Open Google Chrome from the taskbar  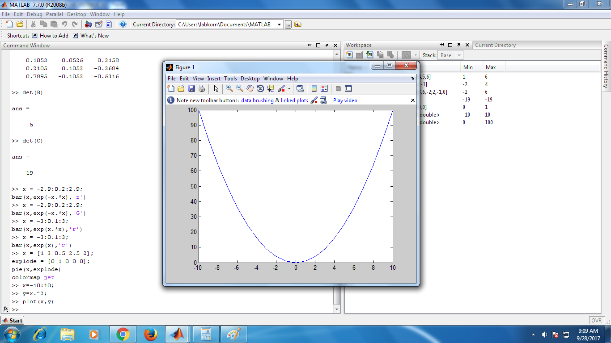123,334
